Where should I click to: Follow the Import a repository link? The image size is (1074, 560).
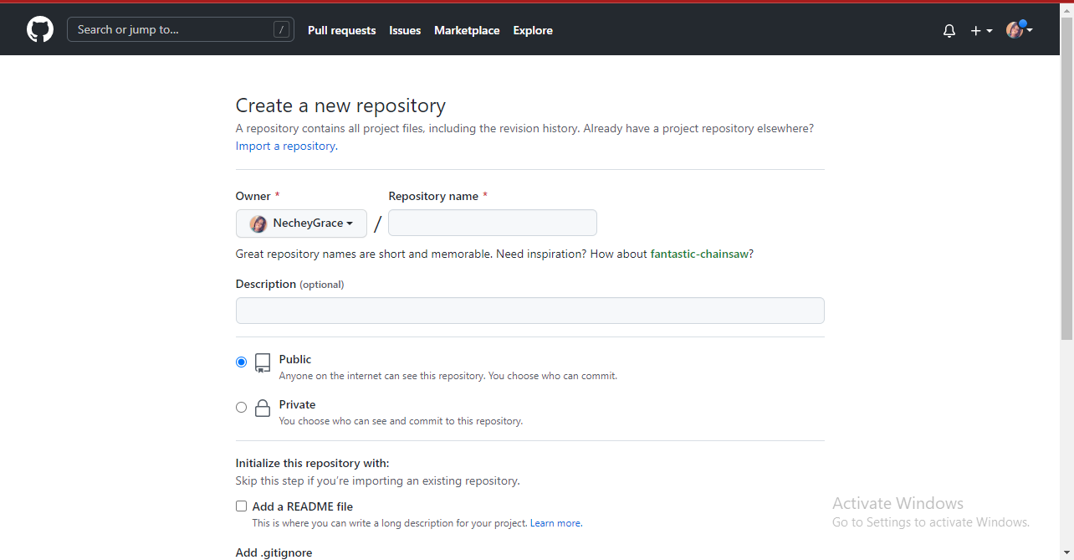286,146
